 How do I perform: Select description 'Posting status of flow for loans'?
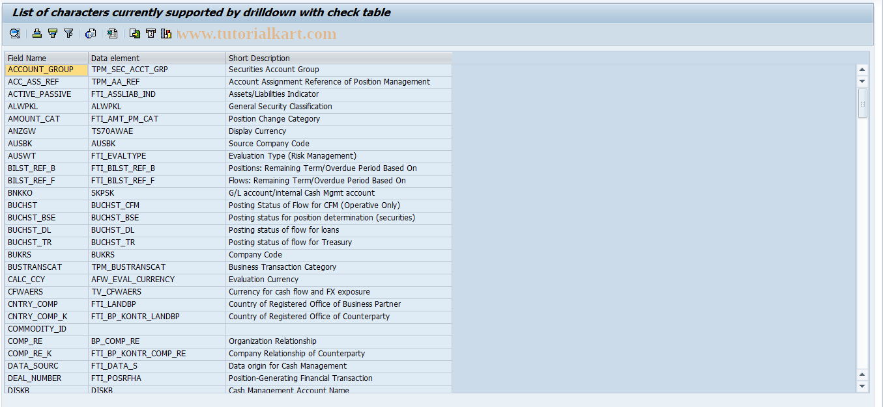pyautogui.click(x=284, y=230)
